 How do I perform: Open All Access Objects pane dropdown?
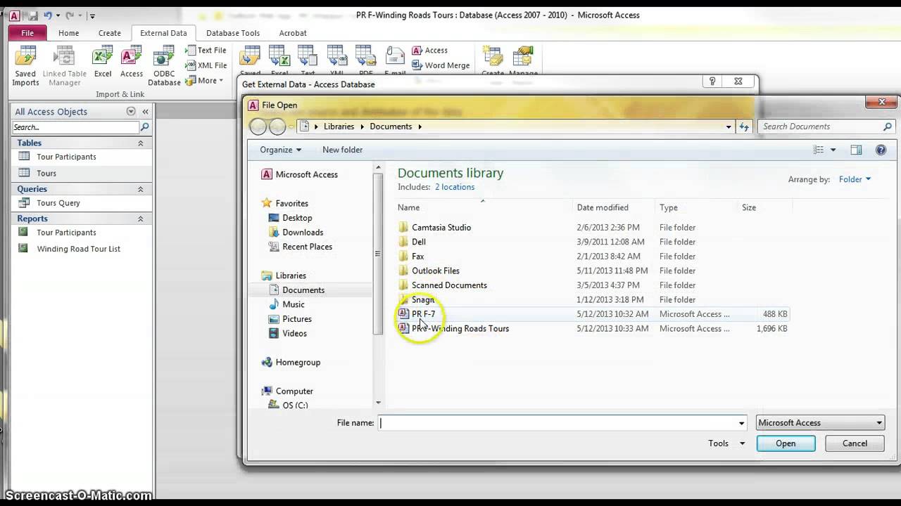click(131, 111)
